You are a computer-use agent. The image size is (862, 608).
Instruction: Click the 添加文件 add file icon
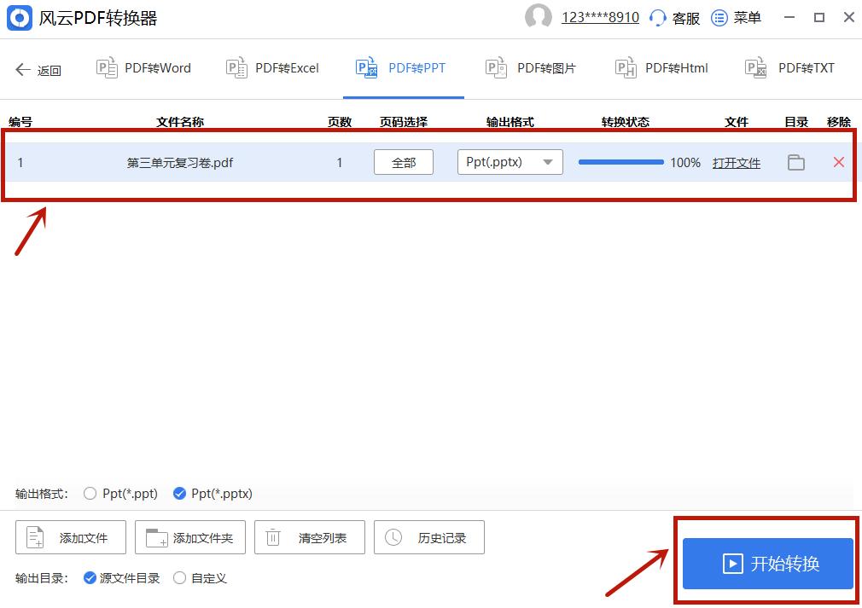(x=32, y=536)
